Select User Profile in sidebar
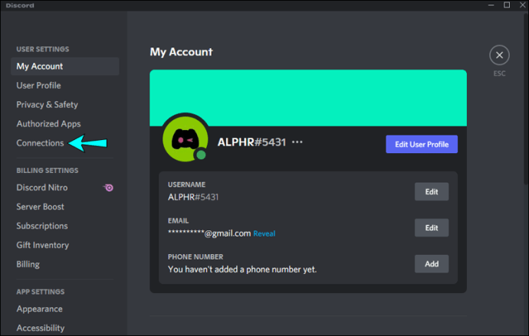This screenshot has width=529, height=336. click(39, 86)
